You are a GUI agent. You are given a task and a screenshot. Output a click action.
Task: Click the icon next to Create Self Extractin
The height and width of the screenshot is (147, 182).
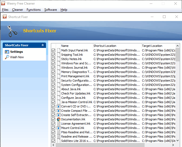59,115
